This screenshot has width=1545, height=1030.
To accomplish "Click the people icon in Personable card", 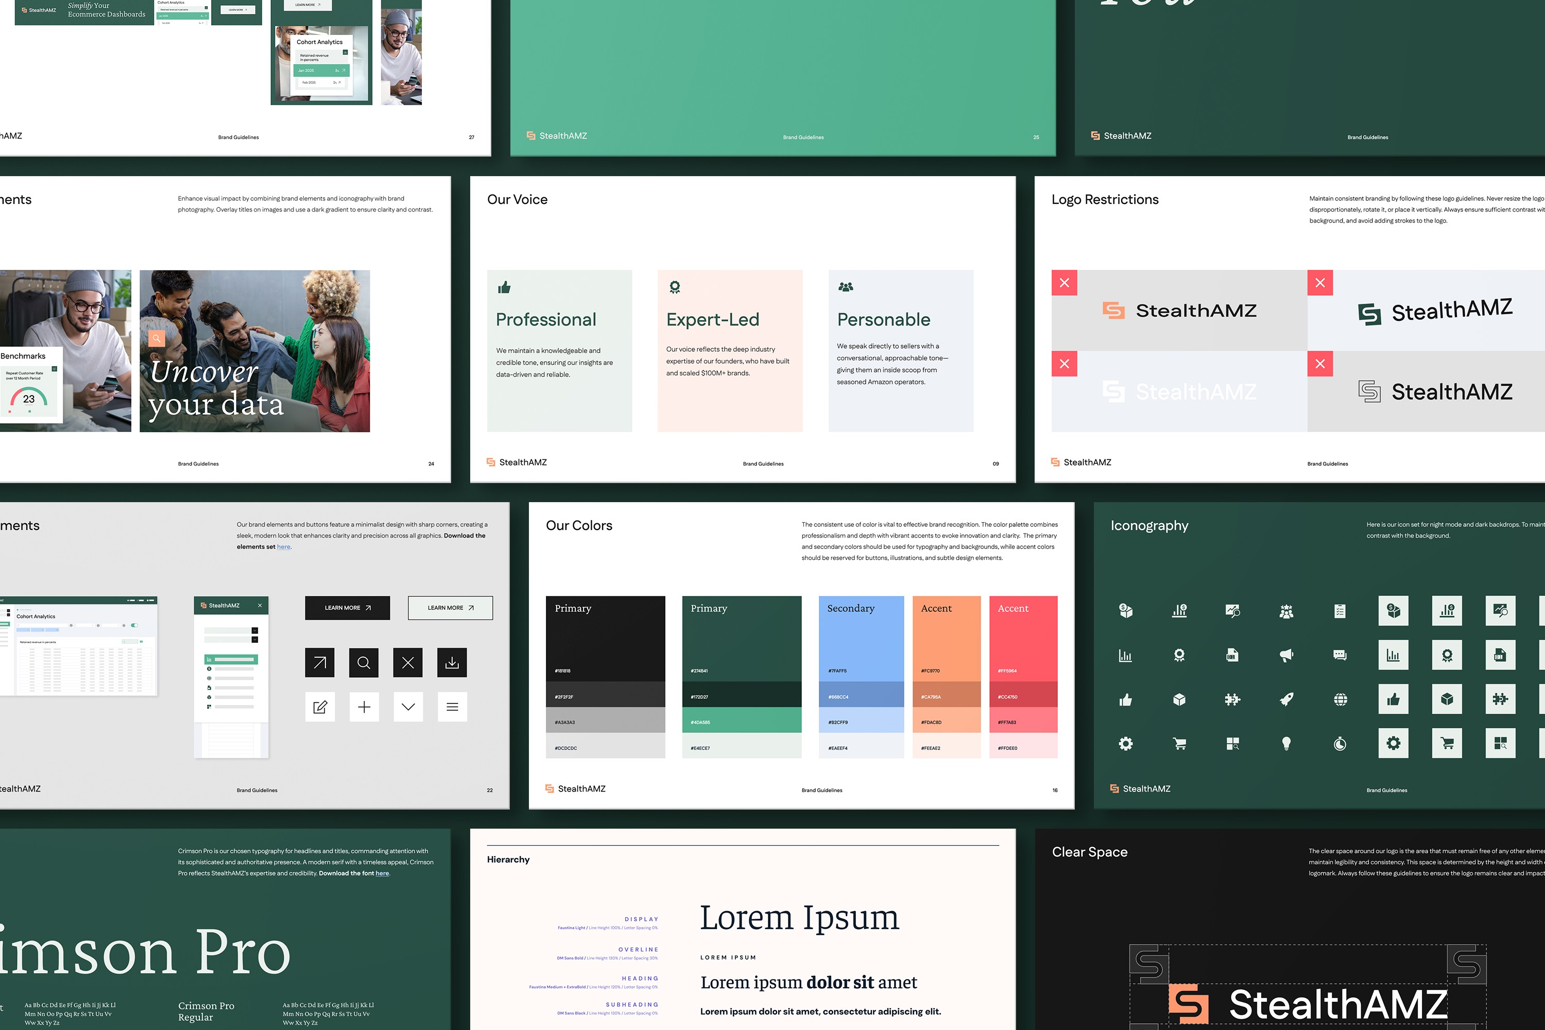I will [846, 286].
